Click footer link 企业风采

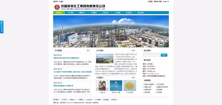[x=89, y=100]
